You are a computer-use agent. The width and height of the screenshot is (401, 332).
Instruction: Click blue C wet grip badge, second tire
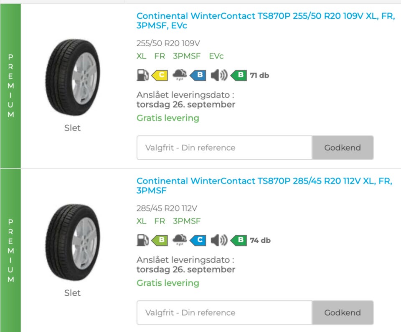tap(199, 240)
